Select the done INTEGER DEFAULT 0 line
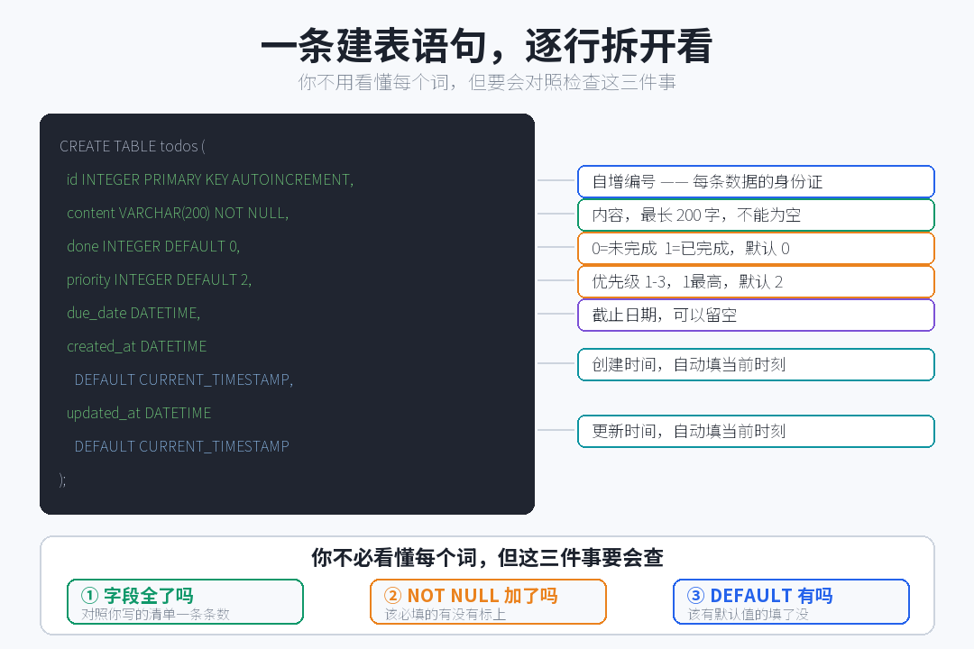 coord(153,247)
